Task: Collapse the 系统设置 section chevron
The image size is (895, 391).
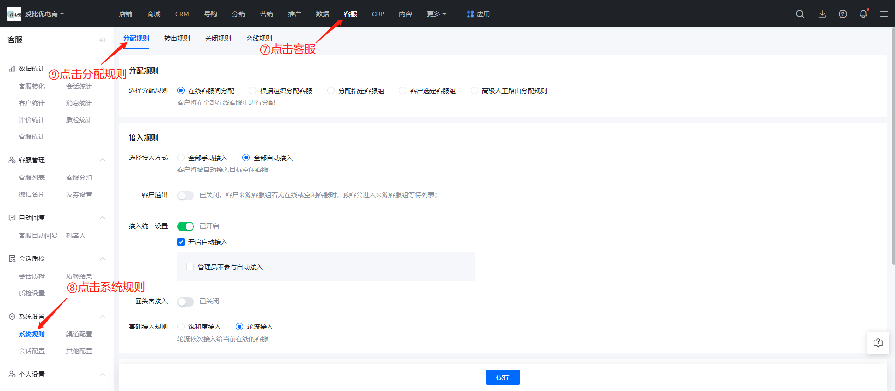Action: coord(103,316)
